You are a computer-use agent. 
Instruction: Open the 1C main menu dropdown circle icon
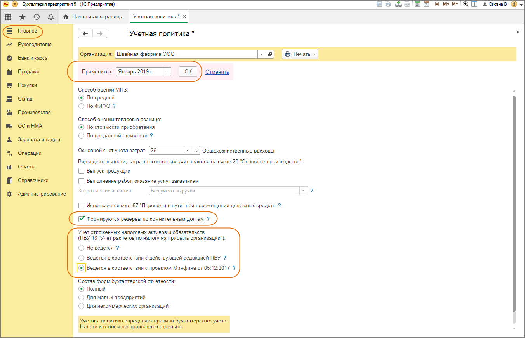(14, 4)
